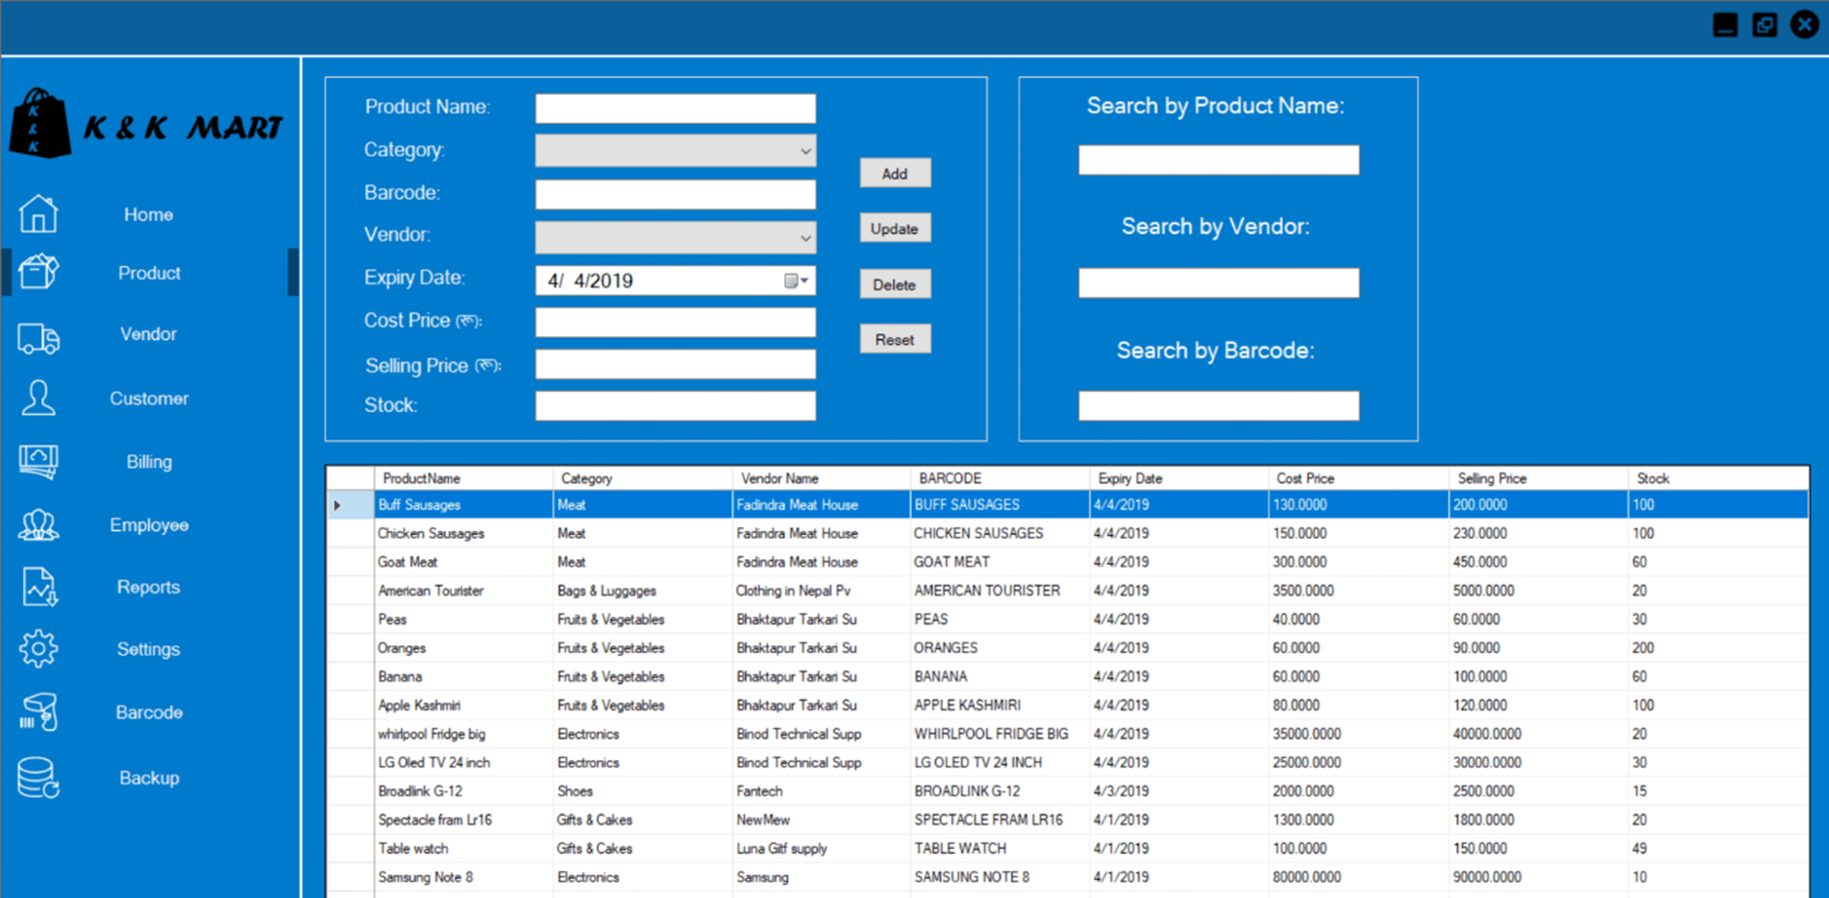Viewport: 1829px width, 898px height.
Task: Select the Samsung Note 8 product cell
Action: [x=463, y=877]
